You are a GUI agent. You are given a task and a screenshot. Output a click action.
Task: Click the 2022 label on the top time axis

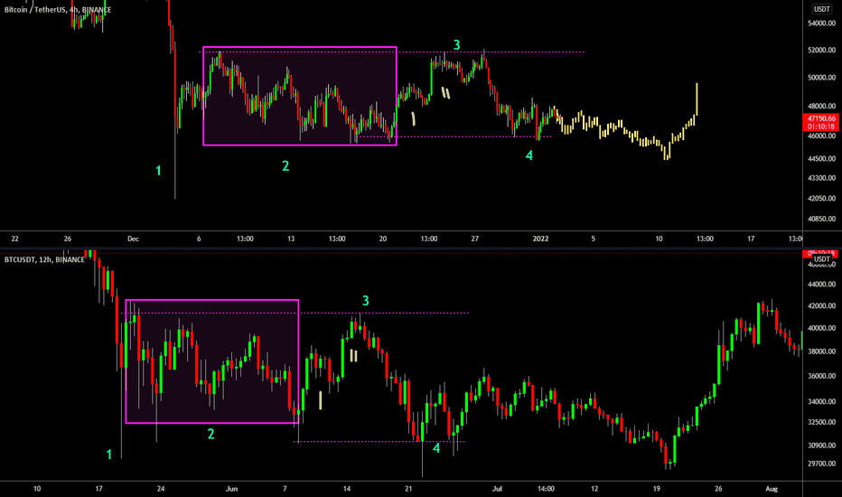coord(541,239)
